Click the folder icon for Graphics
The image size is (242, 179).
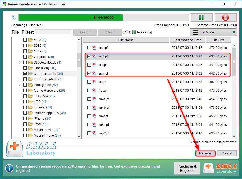tap(30, 57)
